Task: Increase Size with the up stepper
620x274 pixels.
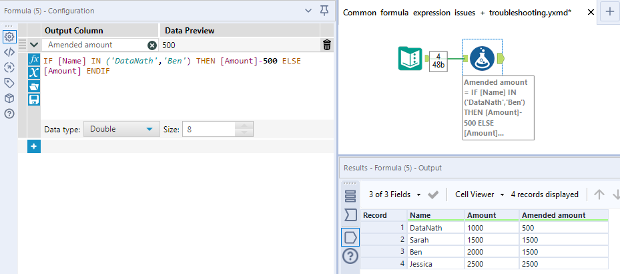Action: coord(244,126)
